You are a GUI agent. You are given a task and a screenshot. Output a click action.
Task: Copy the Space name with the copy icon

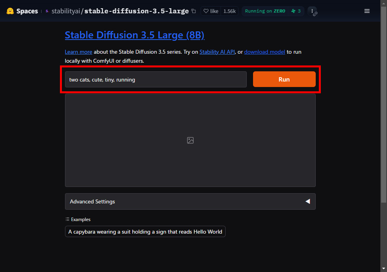tap(193, 11)
